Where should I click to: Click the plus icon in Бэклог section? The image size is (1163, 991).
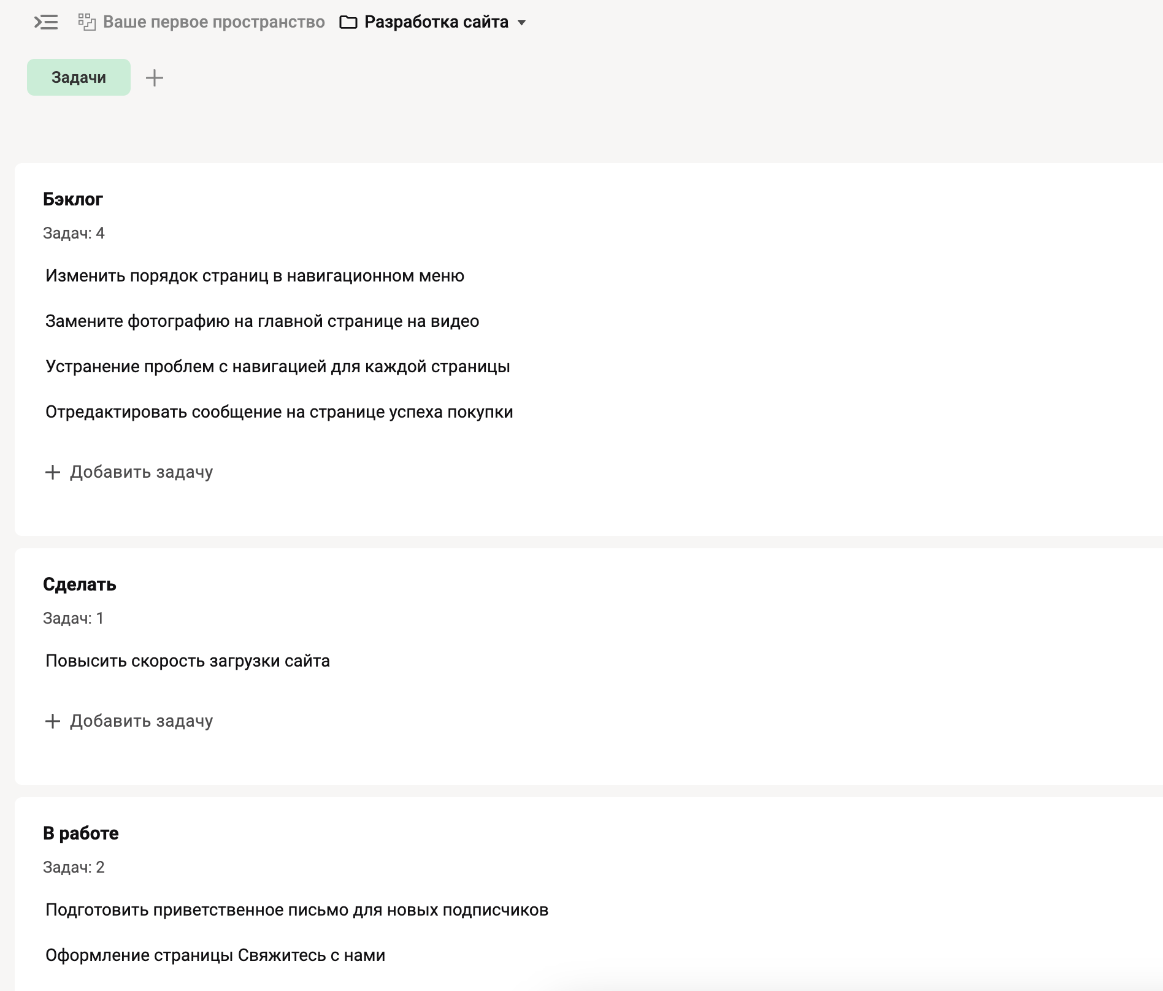53,472
